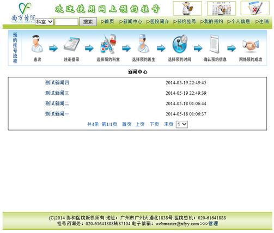Viewport: 274px width, 233px height.
Task: Click the handshake appointment success icon
Action: click(x=251, y=46)
